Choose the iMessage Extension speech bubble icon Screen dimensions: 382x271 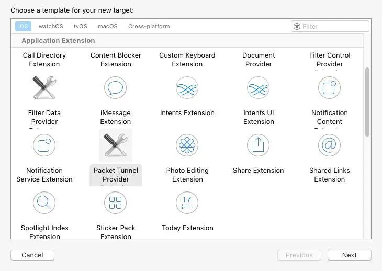(116, 88)
